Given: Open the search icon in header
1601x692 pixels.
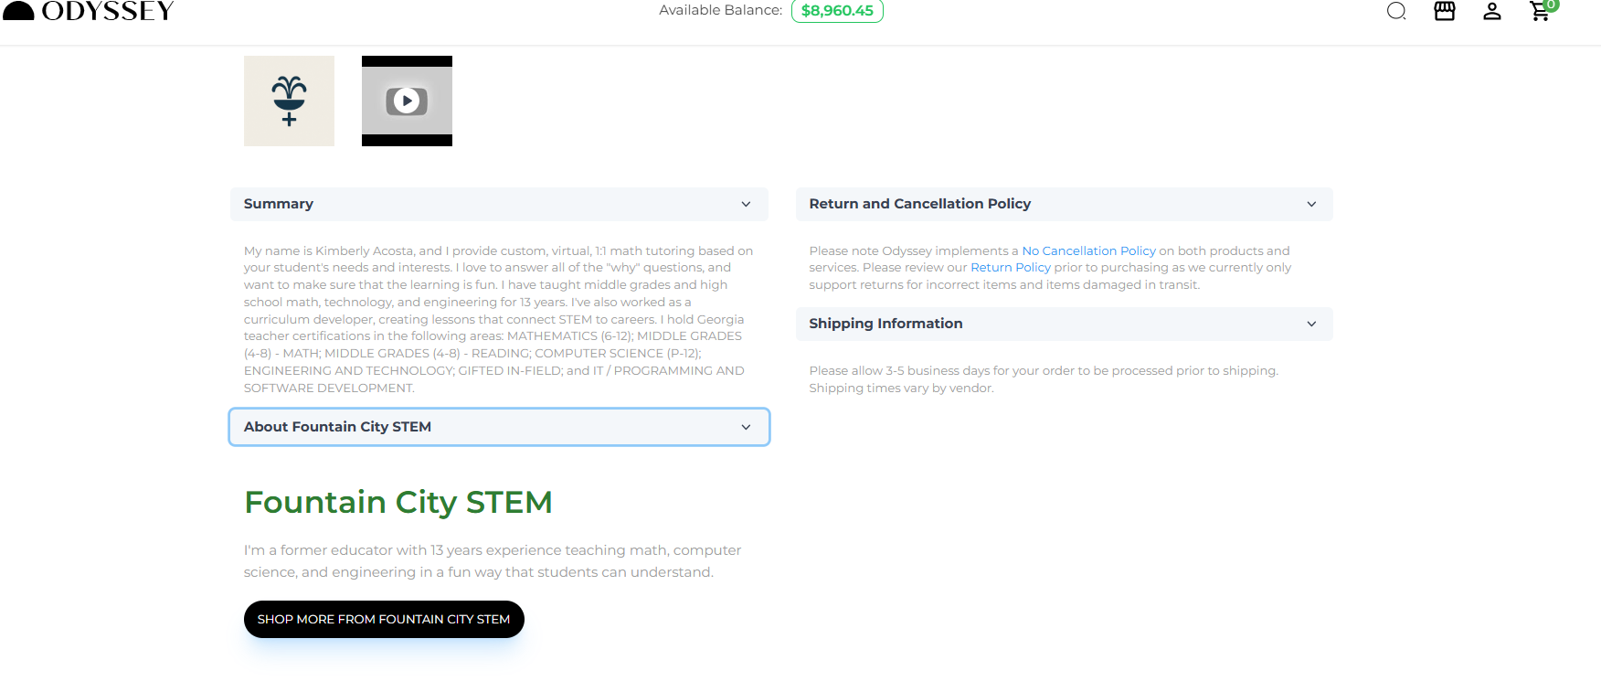Looking at the screenshot, I should 1396,11.
